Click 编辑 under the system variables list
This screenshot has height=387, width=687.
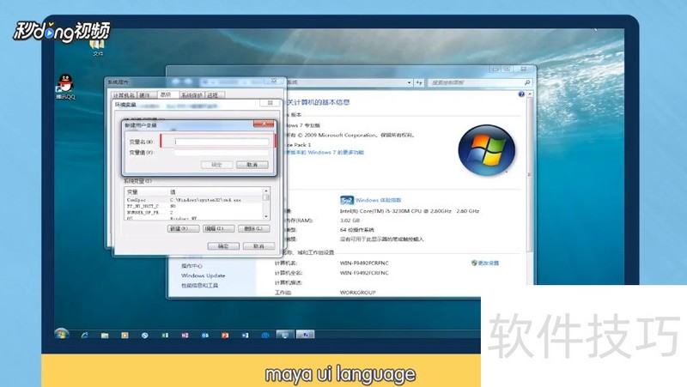219,228
